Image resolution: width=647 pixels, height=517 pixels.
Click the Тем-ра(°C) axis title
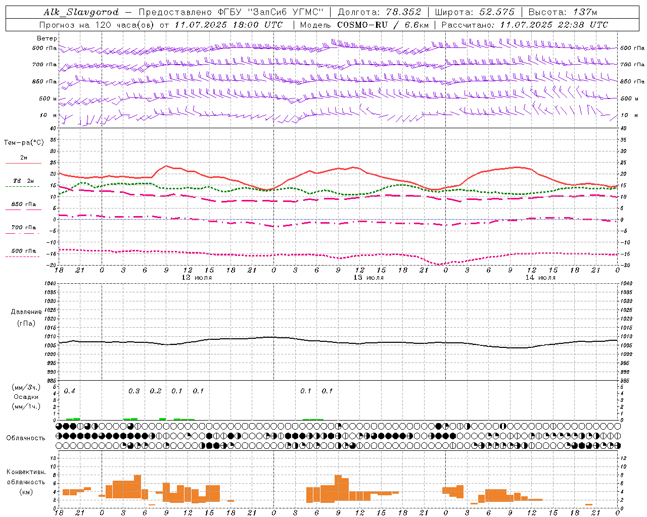(24, 143)
